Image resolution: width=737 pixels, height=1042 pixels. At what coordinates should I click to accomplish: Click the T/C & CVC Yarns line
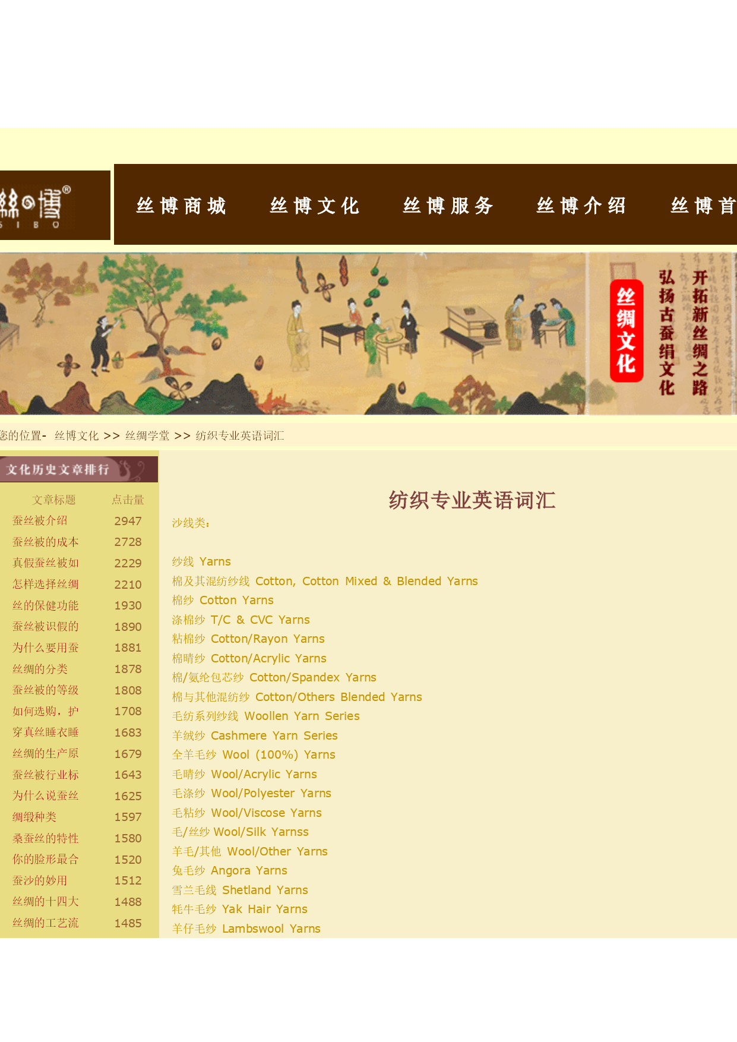point(241,620)
